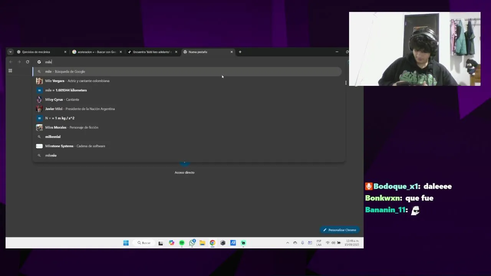Click the Acceso directo shortcut label
This screenshot has height=276, width=491.
pyautogui.click(x=185, y=172)
